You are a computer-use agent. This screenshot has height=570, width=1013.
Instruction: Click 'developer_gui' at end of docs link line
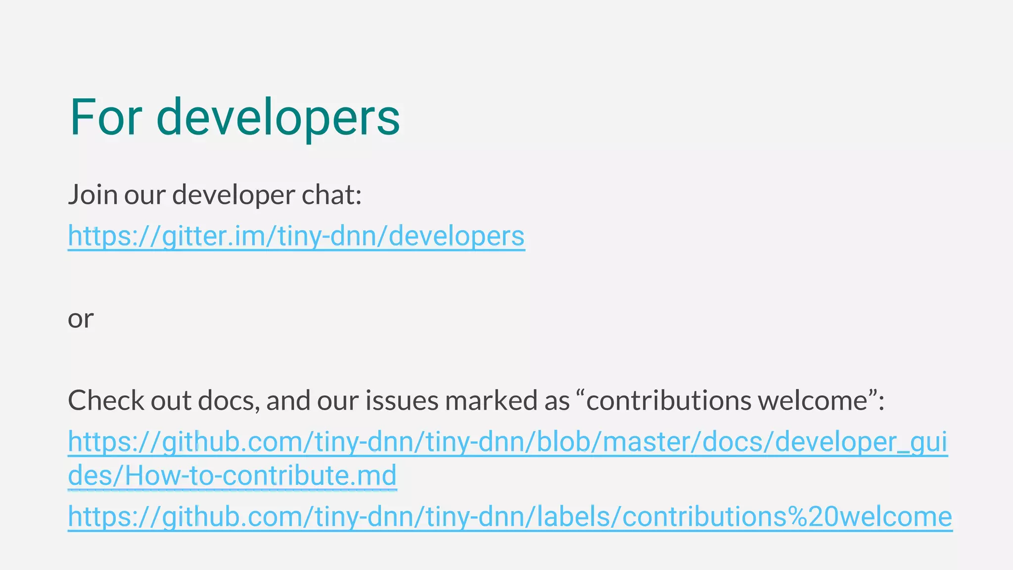click(x=861, y=442)
